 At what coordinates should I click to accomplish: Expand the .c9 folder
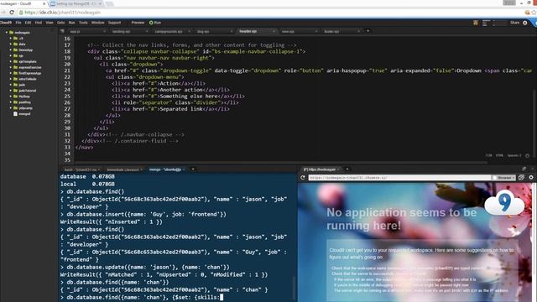coord(11,39)
